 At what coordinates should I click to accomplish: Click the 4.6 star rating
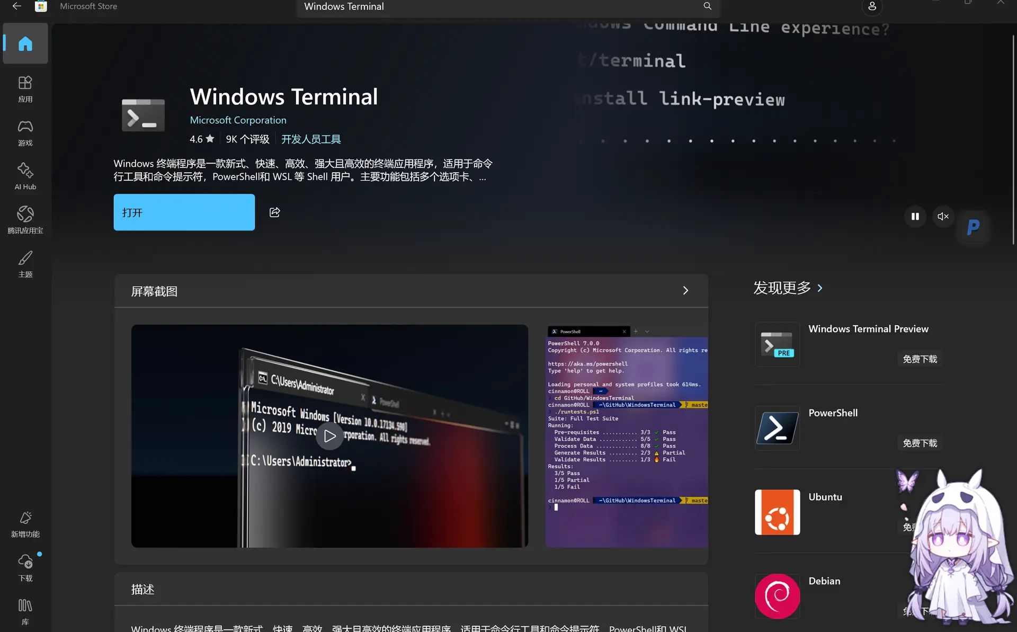202,139
